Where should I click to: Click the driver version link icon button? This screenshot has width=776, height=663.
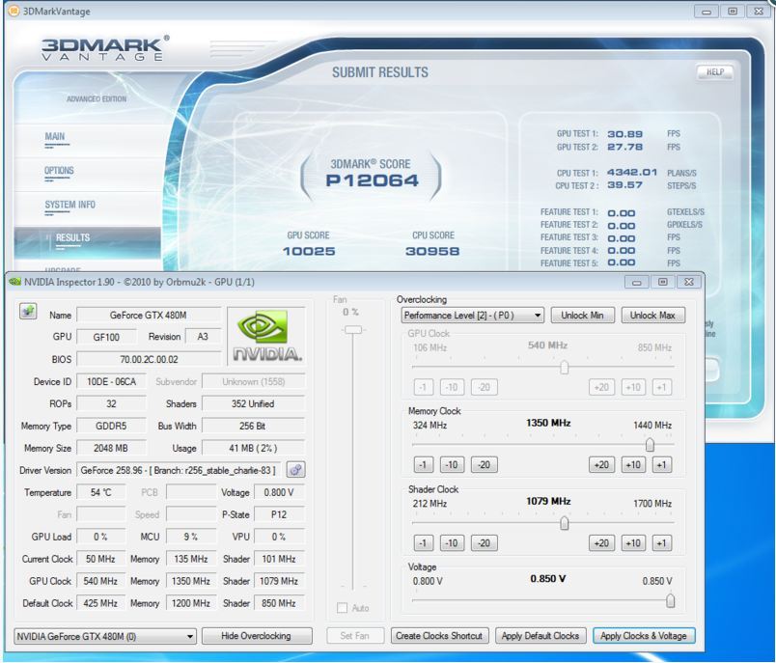click(295, 470)
